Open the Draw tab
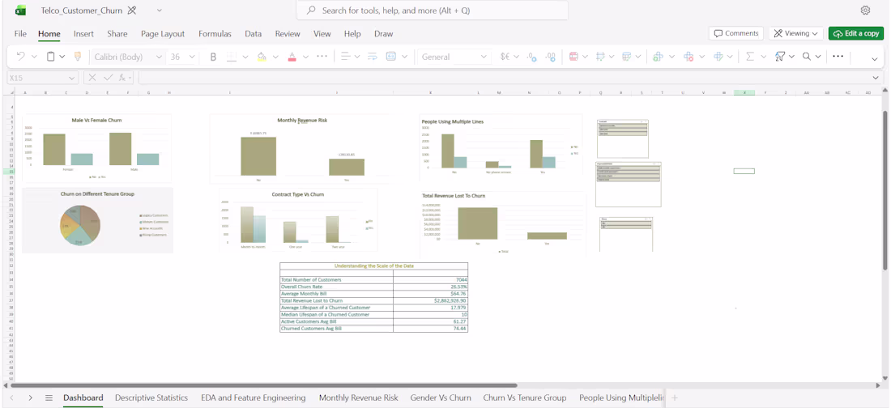This screenshot has height=408, width=891. click(x=384, y=33)
